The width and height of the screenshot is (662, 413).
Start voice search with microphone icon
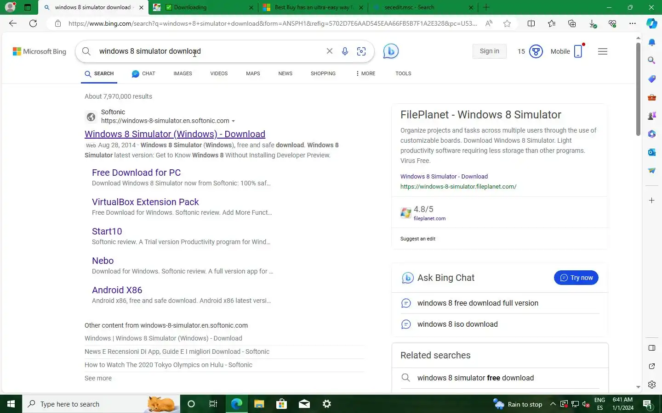(345, 51)
